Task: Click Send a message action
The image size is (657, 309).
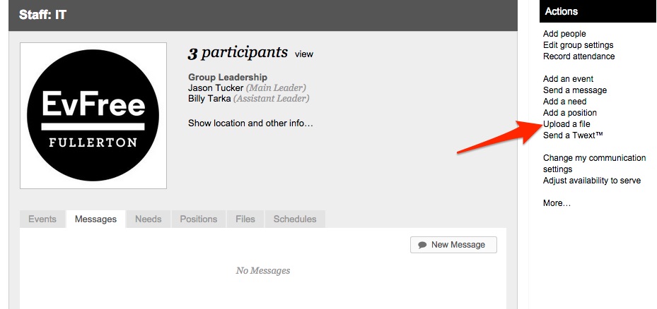Action: pyautogui.click(x=574, y=90)
